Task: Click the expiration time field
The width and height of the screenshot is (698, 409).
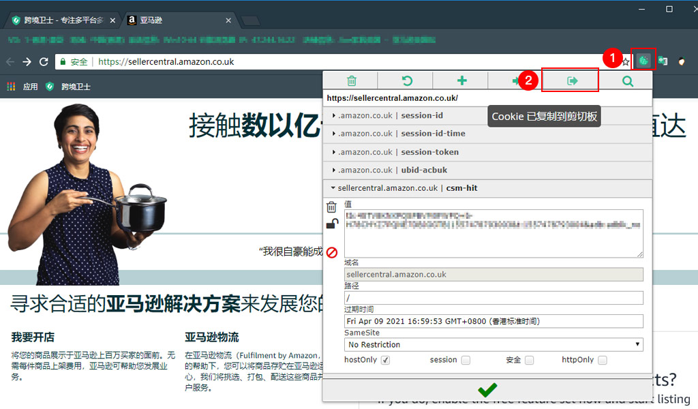Action: [x=494, y=321]
